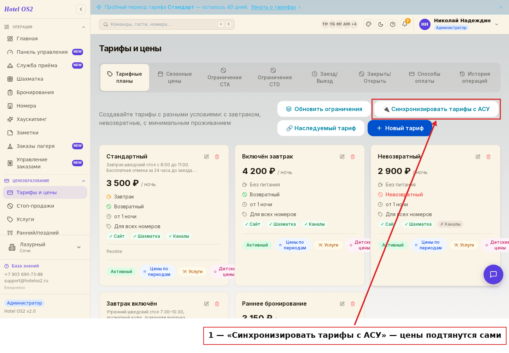509x353 pixels.
Task: Click Обновить ограничения button
Action: [324, 109]
